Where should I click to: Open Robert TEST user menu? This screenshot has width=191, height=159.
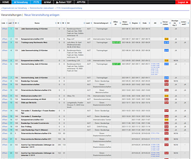click(64, 2)
